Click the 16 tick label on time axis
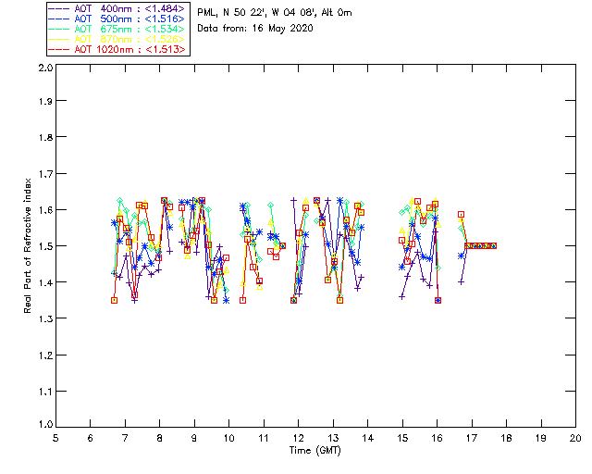 coord(437,437)
